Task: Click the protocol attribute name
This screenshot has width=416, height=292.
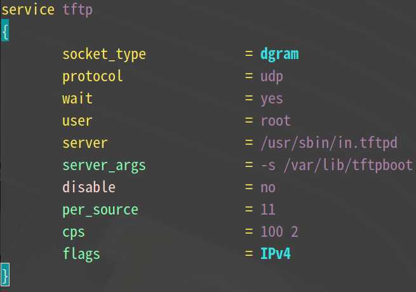Action: pyautogui.click(x=92, y=77)
